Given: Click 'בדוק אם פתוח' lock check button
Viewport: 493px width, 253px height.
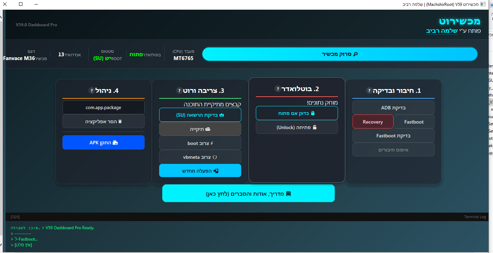Looking at the screenshot, I should click(x=297, y=113).
